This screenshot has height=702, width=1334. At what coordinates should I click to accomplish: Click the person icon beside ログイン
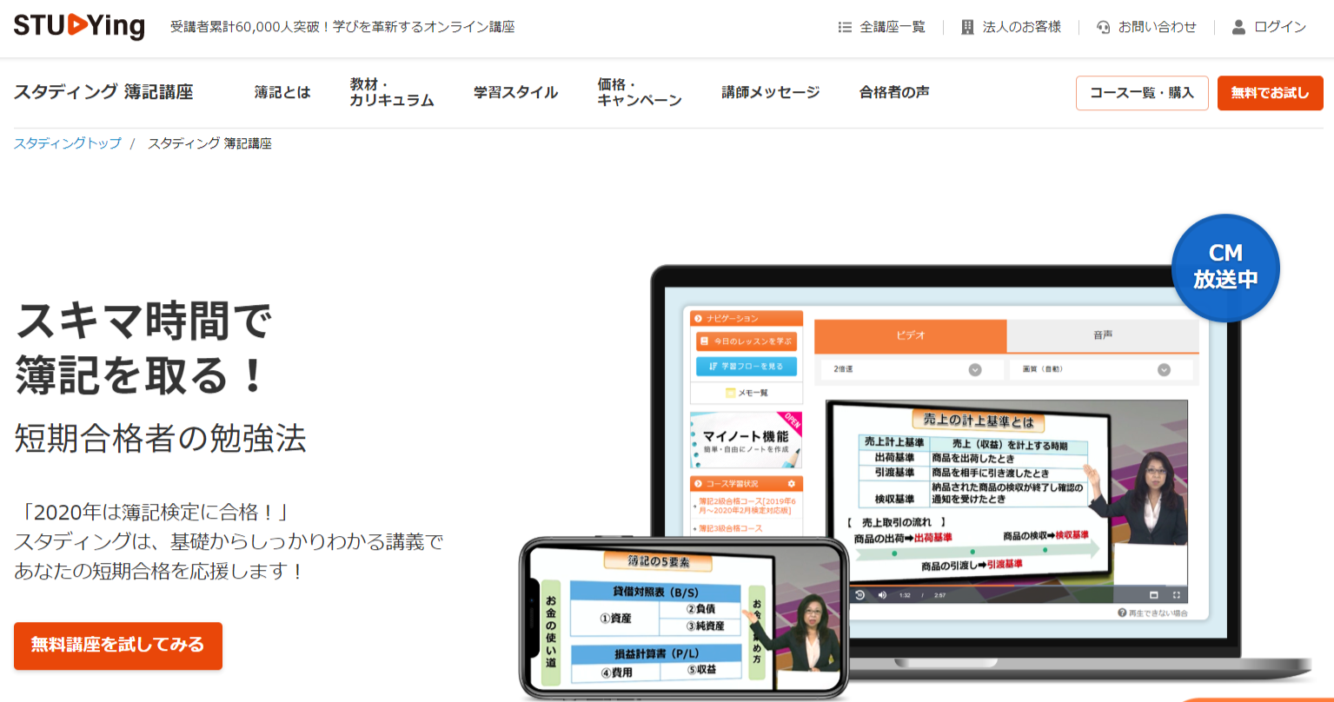click(x=1239, y=27)
